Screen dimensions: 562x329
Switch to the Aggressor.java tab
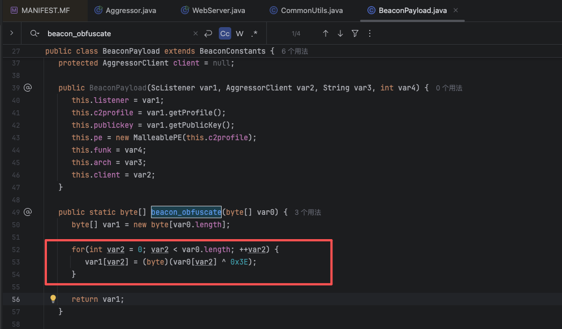126,10
